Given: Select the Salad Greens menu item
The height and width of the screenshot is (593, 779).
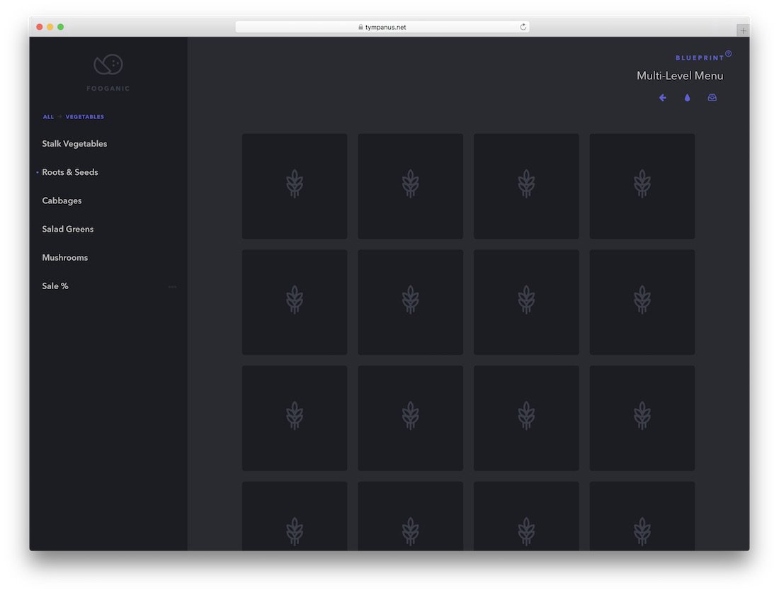Looking at the screenshot, I should click(67, 229).
